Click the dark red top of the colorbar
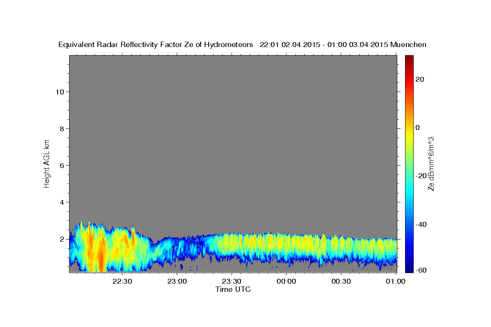Viewport: 491px width, 327px height. pyautogui.click(x=409, y=58)
